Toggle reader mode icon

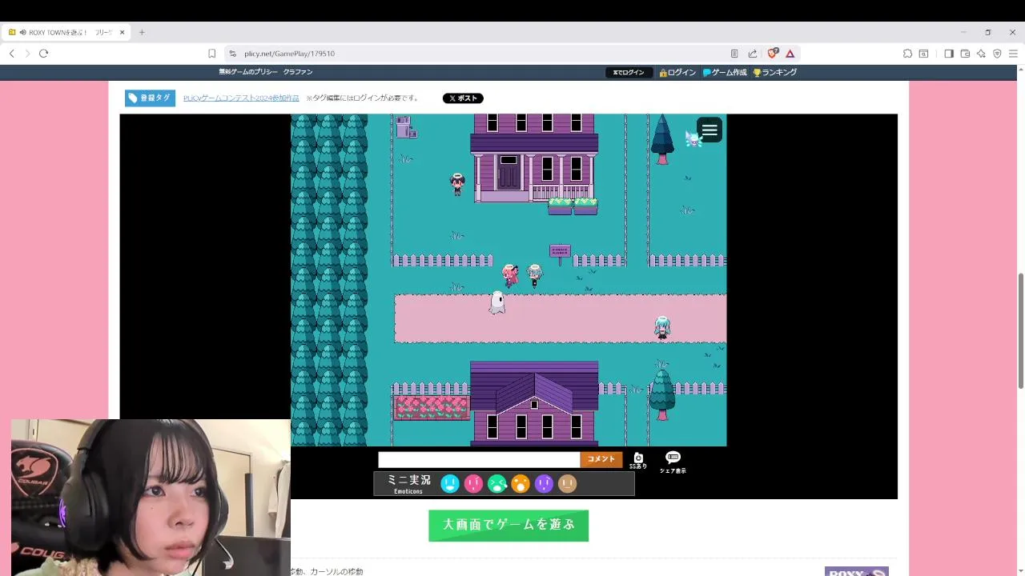click(x=734, y=54)
